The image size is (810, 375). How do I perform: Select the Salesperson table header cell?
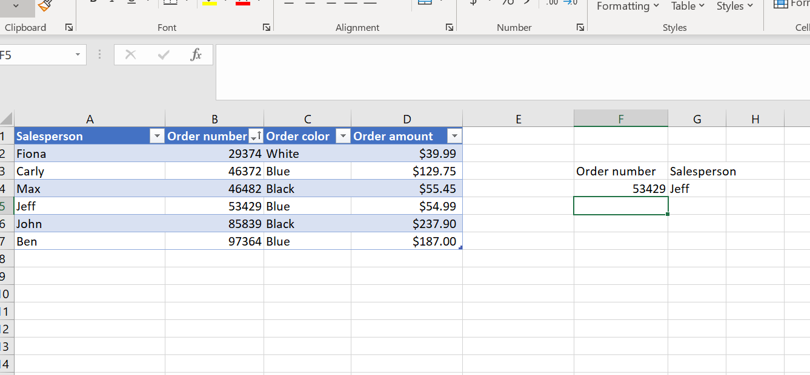[x=90, y=136]
